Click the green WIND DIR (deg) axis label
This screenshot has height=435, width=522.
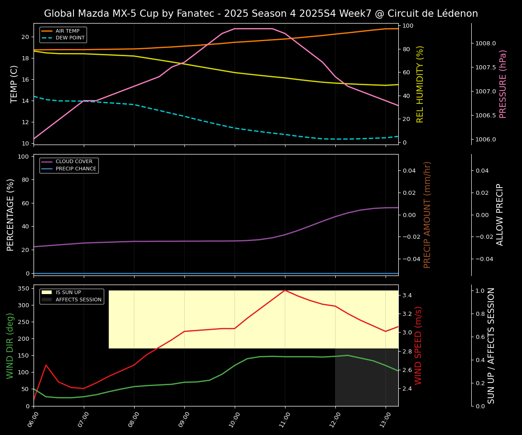10,345
